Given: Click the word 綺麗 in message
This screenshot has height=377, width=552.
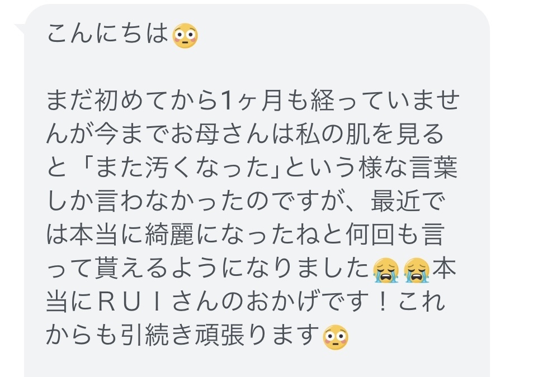Looking at the screenshot, I should [169, 235].
